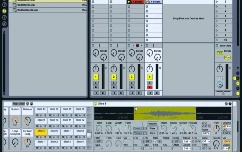Preview Slice 10 with its play button

pos(54,126)
